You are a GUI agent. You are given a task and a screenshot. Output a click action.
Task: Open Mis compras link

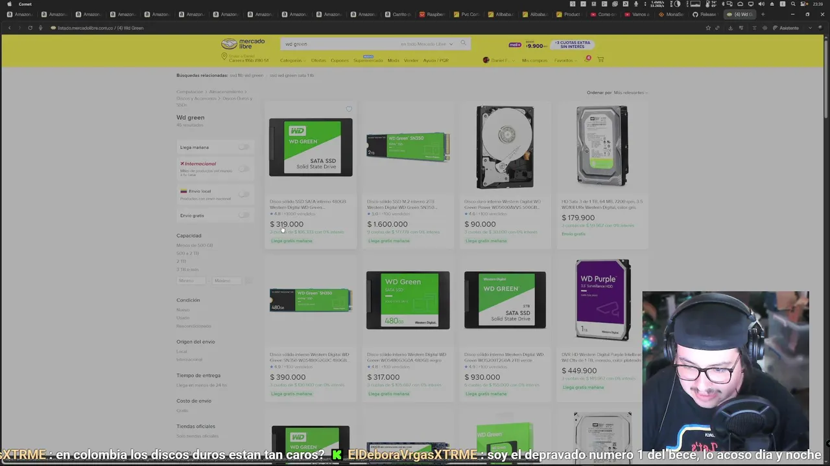[x=534, y=60]
